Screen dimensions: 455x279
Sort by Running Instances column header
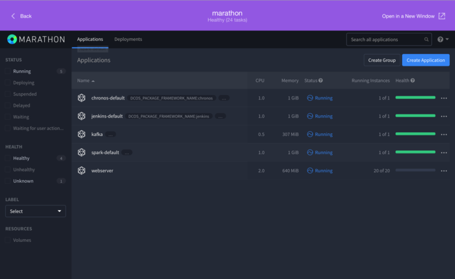[x=370, y=81]
